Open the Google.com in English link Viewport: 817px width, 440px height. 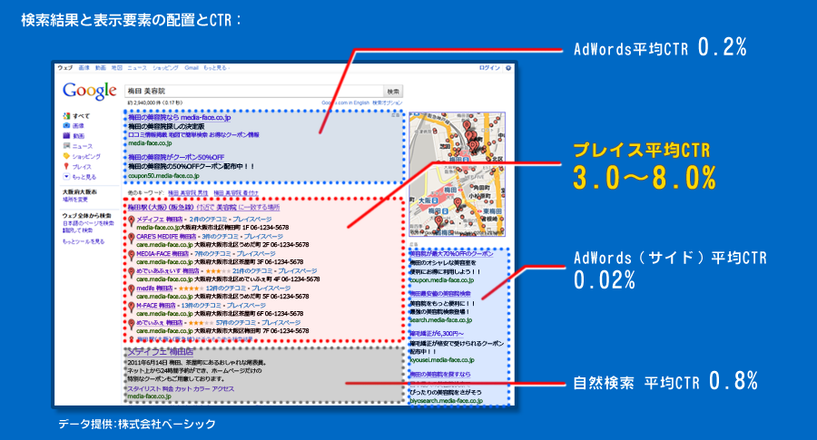click(346, 103)
